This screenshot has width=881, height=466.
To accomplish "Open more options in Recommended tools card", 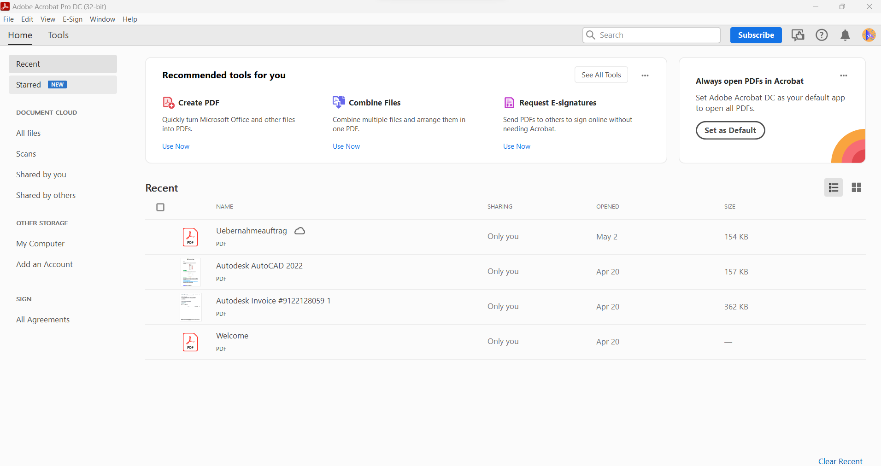I will [645, 76].
